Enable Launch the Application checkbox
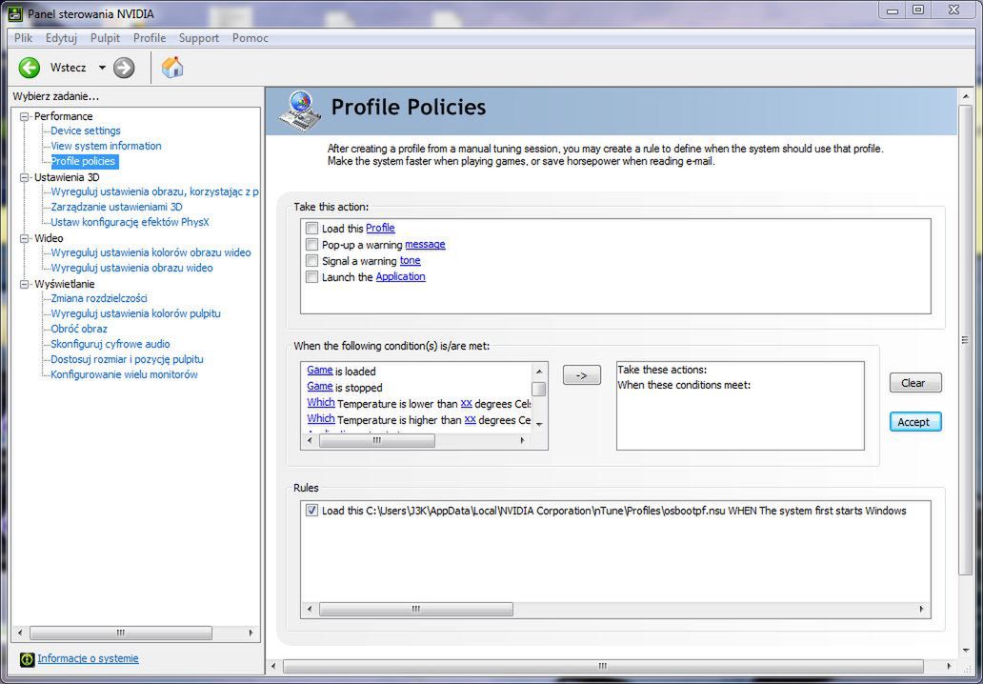 coord(311,277)
